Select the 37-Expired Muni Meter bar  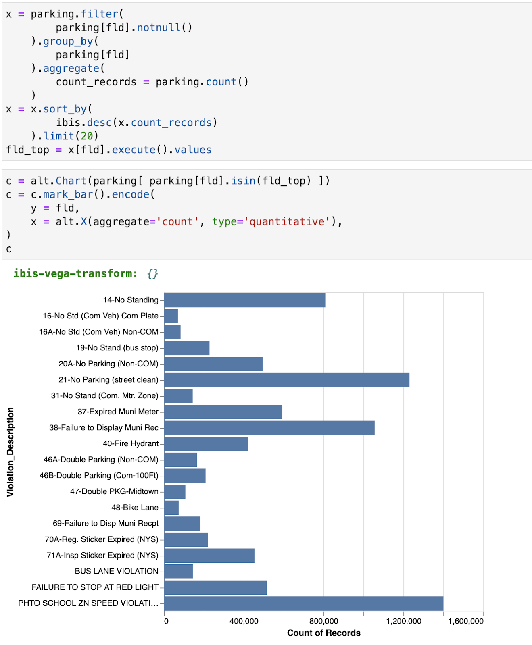click(223, 412)
